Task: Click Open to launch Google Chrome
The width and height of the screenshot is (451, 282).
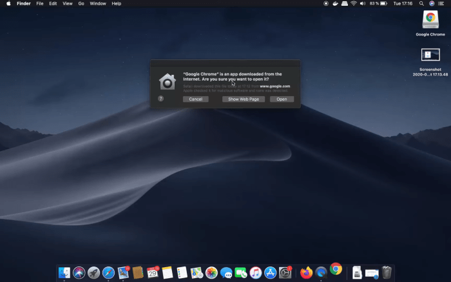Action: pyautogui.click(x=282, y=99)
